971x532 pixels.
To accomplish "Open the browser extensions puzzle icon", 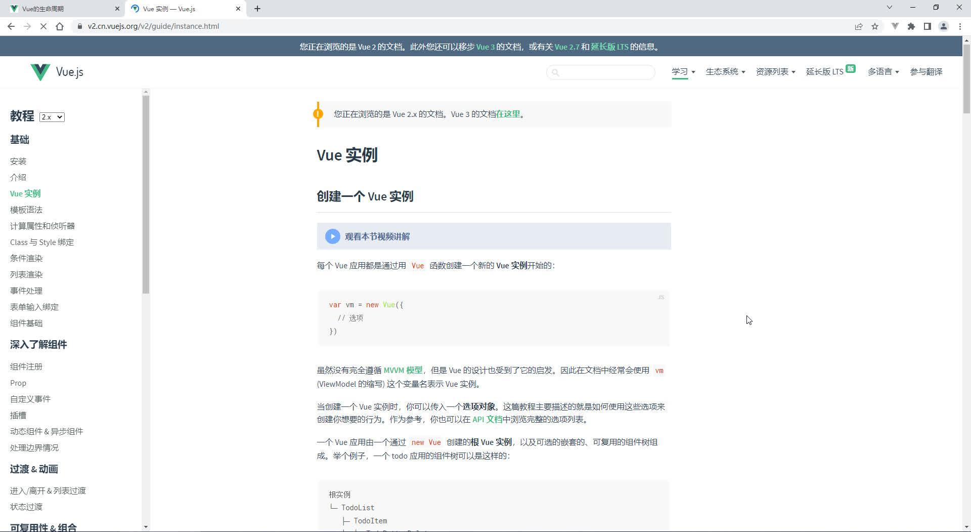I will (911, 26).
